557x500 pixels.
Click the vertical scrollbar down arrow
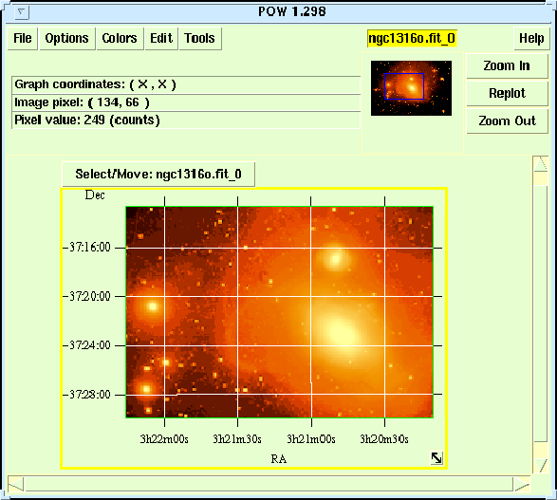(x=540, y=466)
